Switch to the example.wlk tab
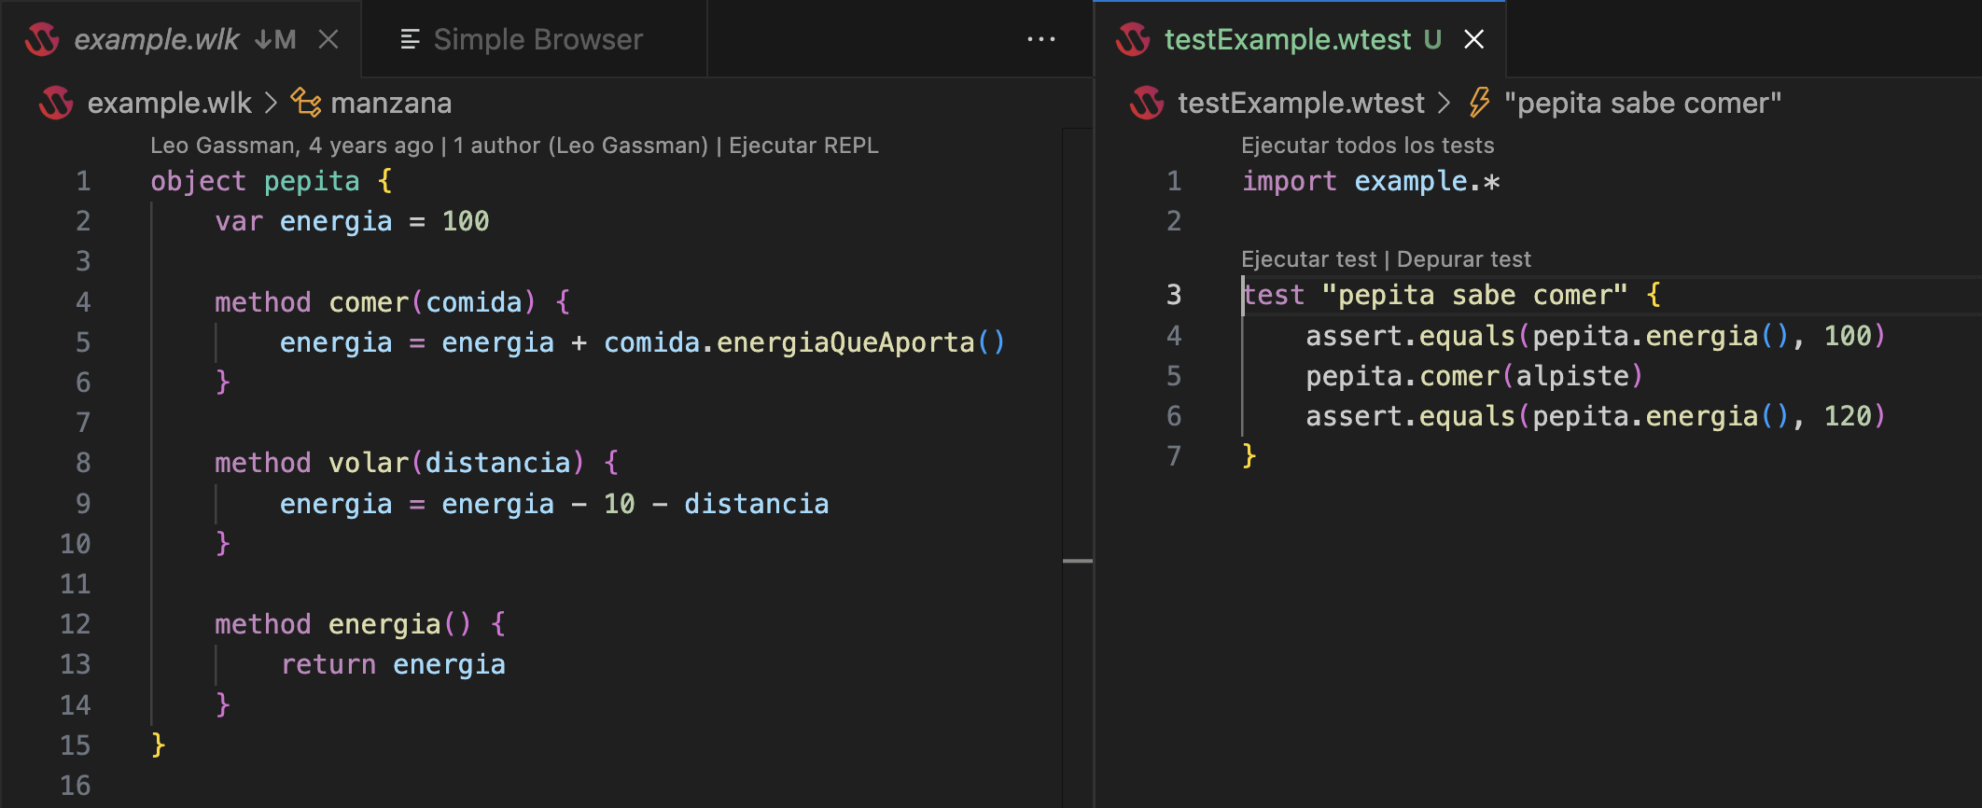1982x808 pixels. tap(157, 39)
